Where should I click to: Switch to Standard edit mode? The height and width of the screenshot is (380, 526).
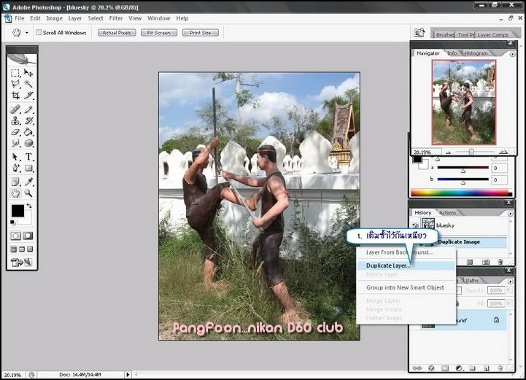[15, 236]
